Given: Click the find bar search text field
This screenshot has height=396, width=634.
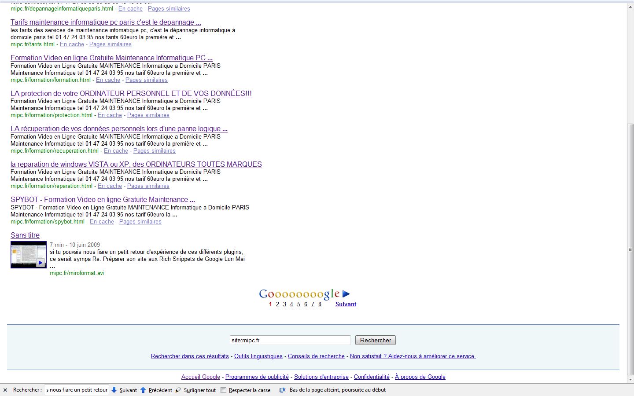Looking at the screenshot, I should pyautogui.click(x=77, y=390).
